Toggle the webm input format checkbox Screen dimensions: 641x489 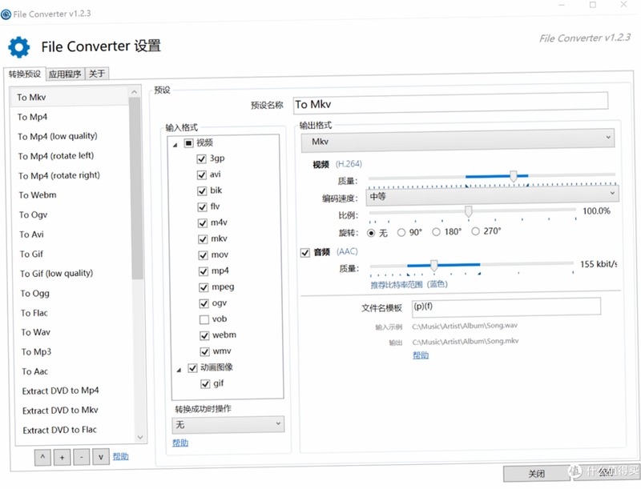(204, 335)
